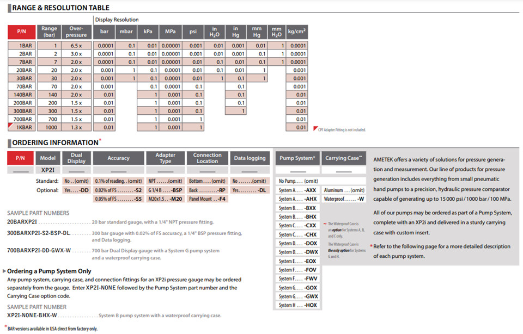Select the Aluminum (omit) carrying case option
This screenshot has height=334, width=523.
[344, 190]
